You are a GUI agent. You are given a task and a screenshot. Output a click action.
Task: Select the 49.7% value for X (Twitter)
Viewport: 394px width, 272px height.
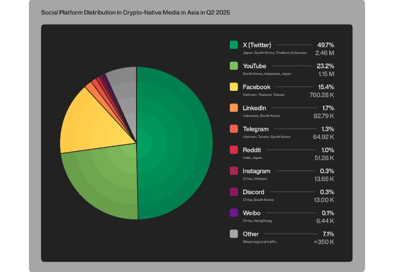click(325, 45)
